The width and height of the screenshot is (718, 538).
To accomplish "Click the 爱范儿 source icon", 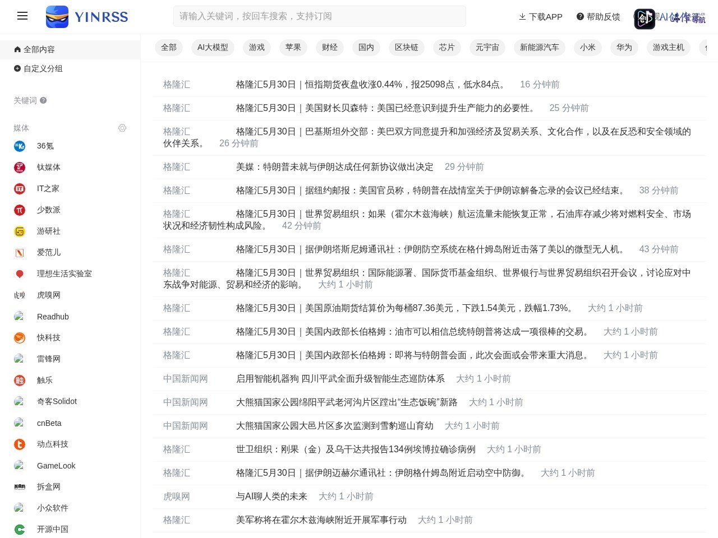I will point(20,253).
